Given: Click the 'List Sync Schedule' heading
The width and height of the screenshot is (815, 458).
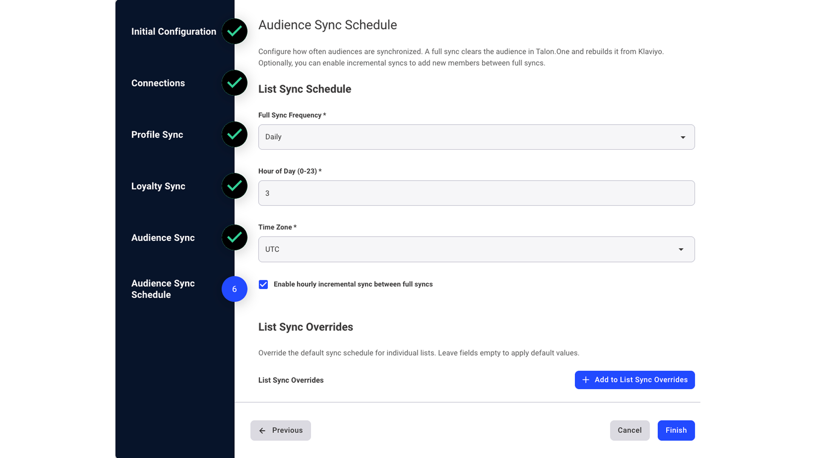Looking at the screenshot, I should [305, 89].
